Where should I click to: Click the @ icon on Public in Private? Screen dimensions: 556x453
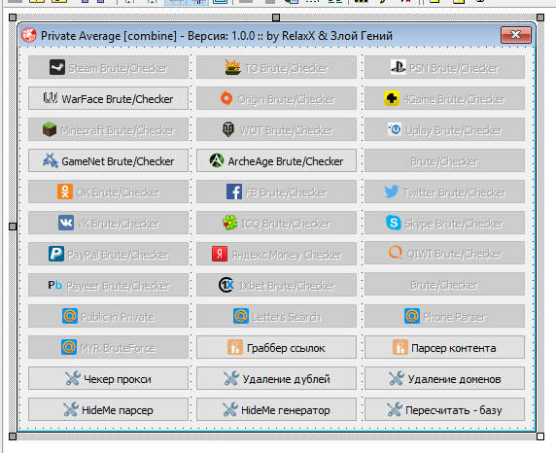pos(70,316)
